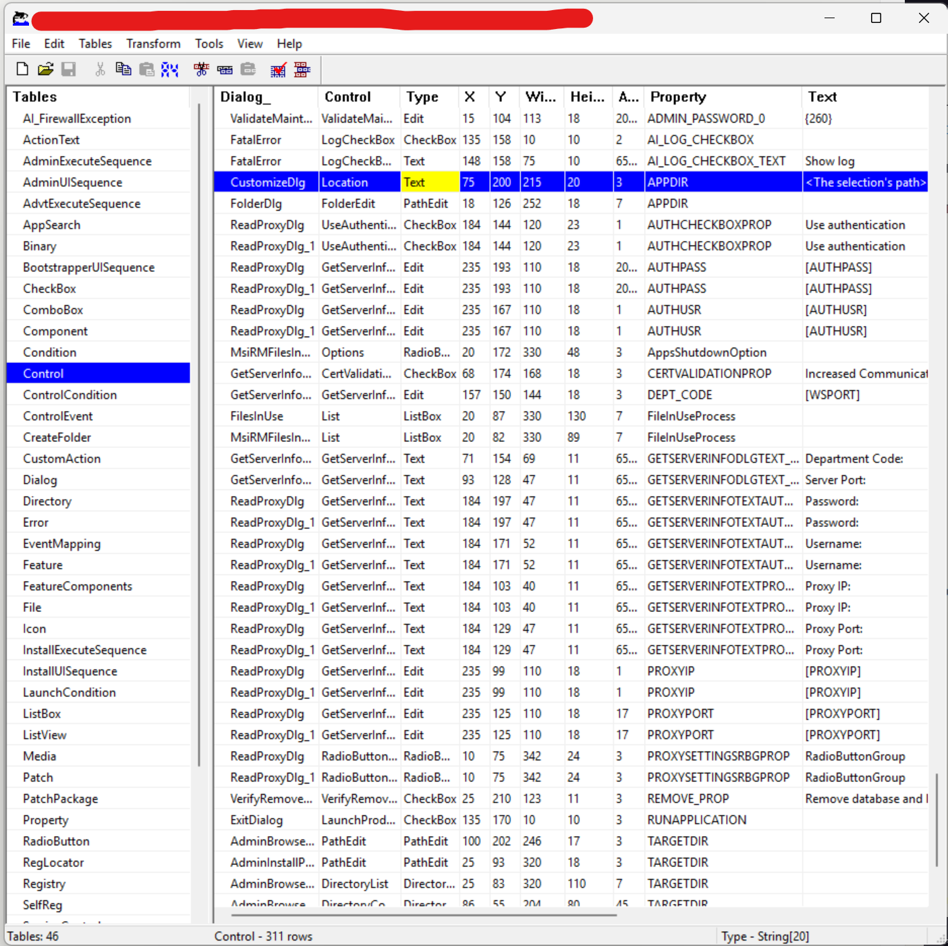Image resolution: width=948 pixels, height=946 pixels.
Task: Click the Type column header
Action: [429, 97]
